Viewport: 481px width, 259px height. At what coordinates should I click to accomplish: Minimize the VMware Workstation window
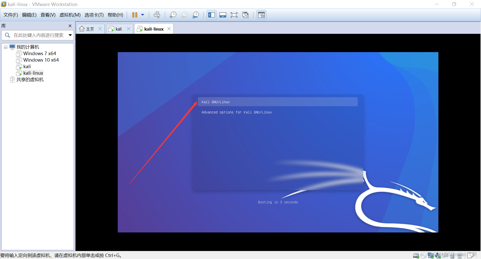tap(437, 4)
